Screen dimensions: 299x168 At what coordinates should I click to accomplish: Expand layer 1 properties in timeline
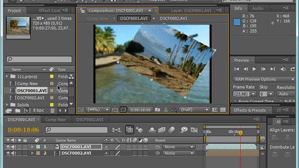coord(32,147)
